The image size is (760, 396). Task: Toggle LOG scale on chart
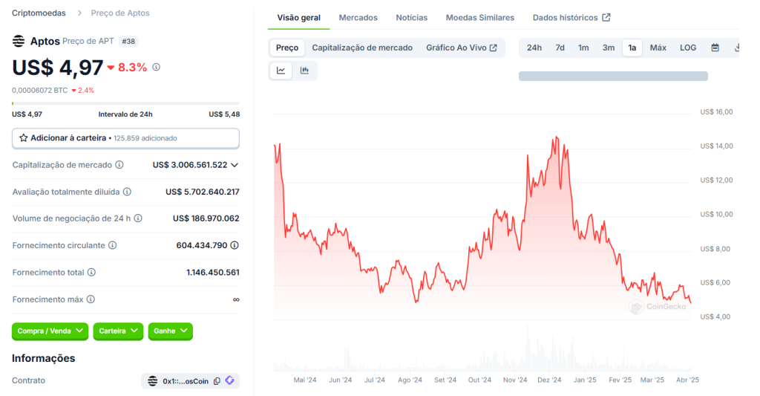(688, 48)
